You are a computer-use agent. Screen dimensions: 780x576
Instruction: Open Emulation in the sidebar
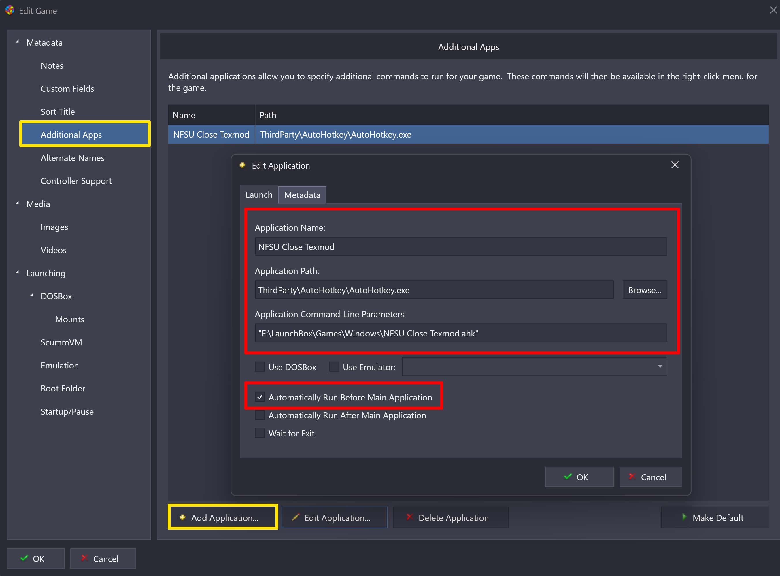(x=60, y=365)
